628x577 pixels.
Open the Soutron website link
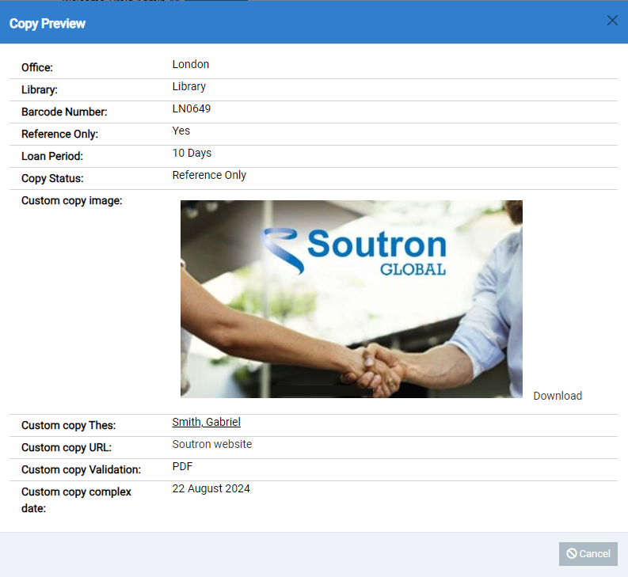[212, 444]
